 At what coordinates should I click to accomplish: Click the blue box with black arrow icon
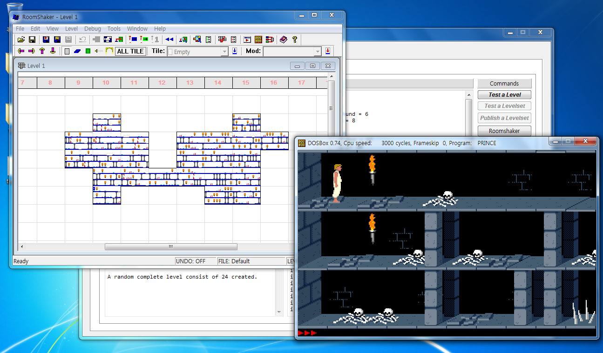coord(133,40)
